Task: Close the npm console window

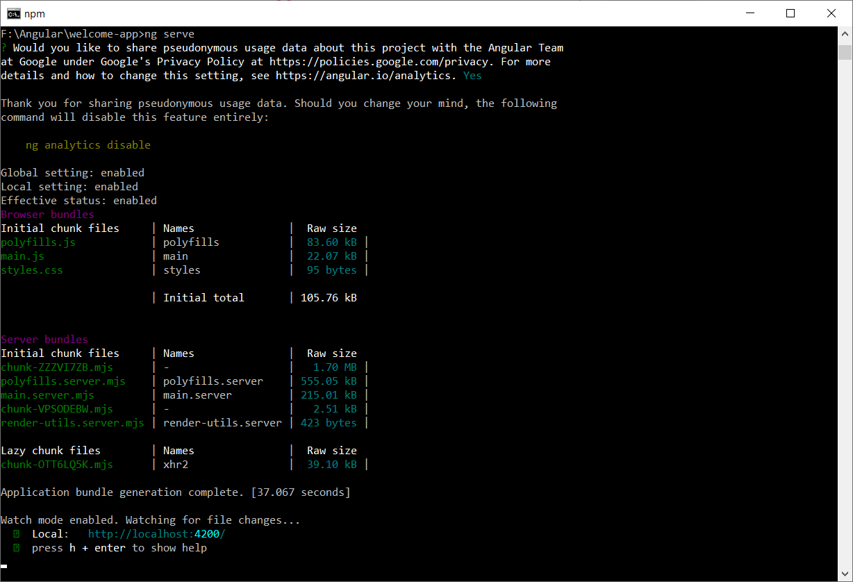Action: (831, 13)
